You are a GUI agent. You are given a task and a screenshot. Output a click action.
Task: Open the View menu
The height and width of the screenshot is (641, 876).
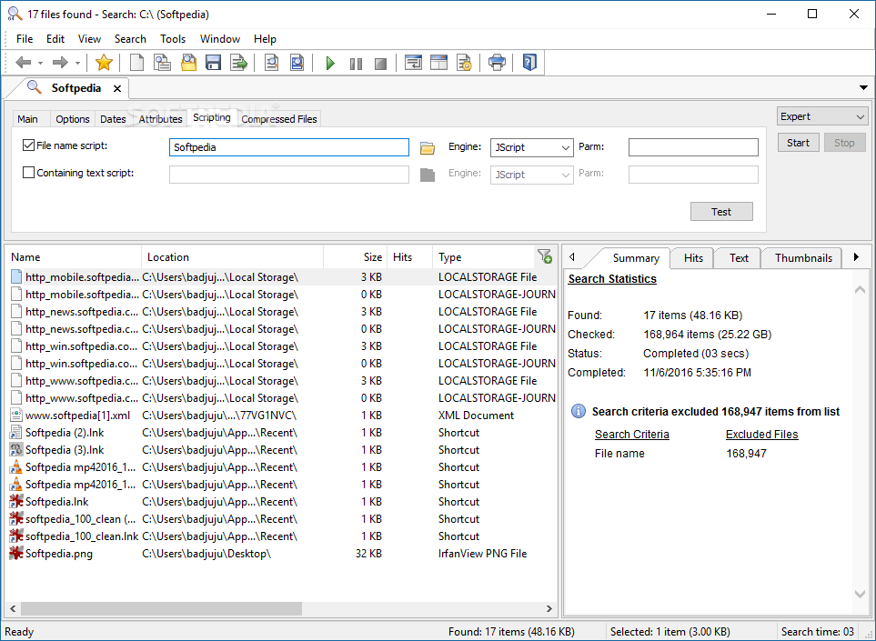pyautogui.click(x=89, y=39)
